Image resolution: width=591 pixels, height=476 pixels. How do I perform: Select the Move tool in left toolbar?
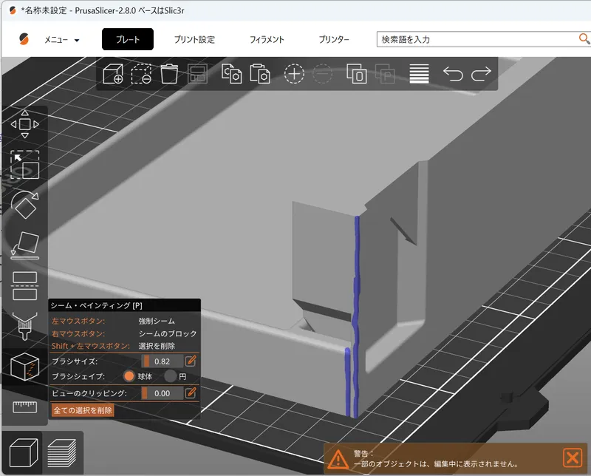click(x=24, y=124)
